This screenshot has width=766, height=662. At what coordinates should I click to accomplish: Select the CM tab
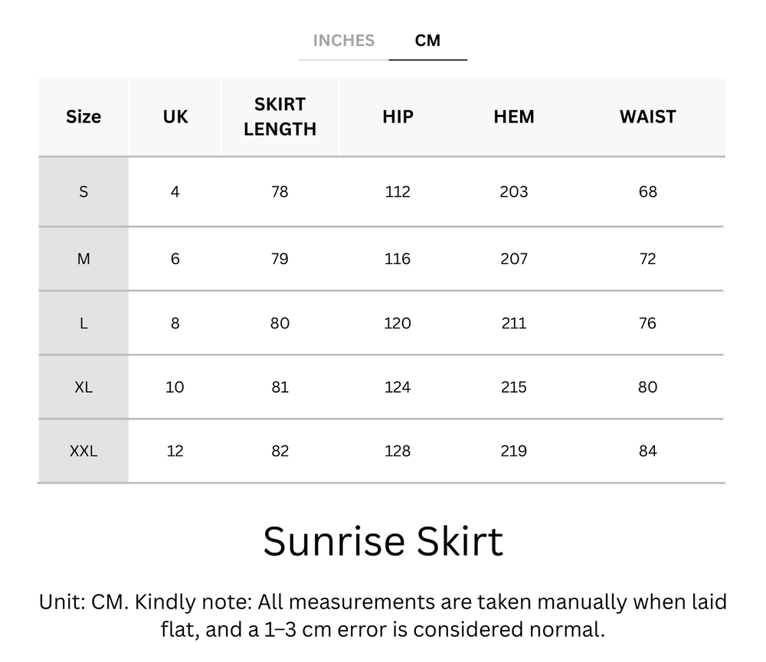click(428, 41)
